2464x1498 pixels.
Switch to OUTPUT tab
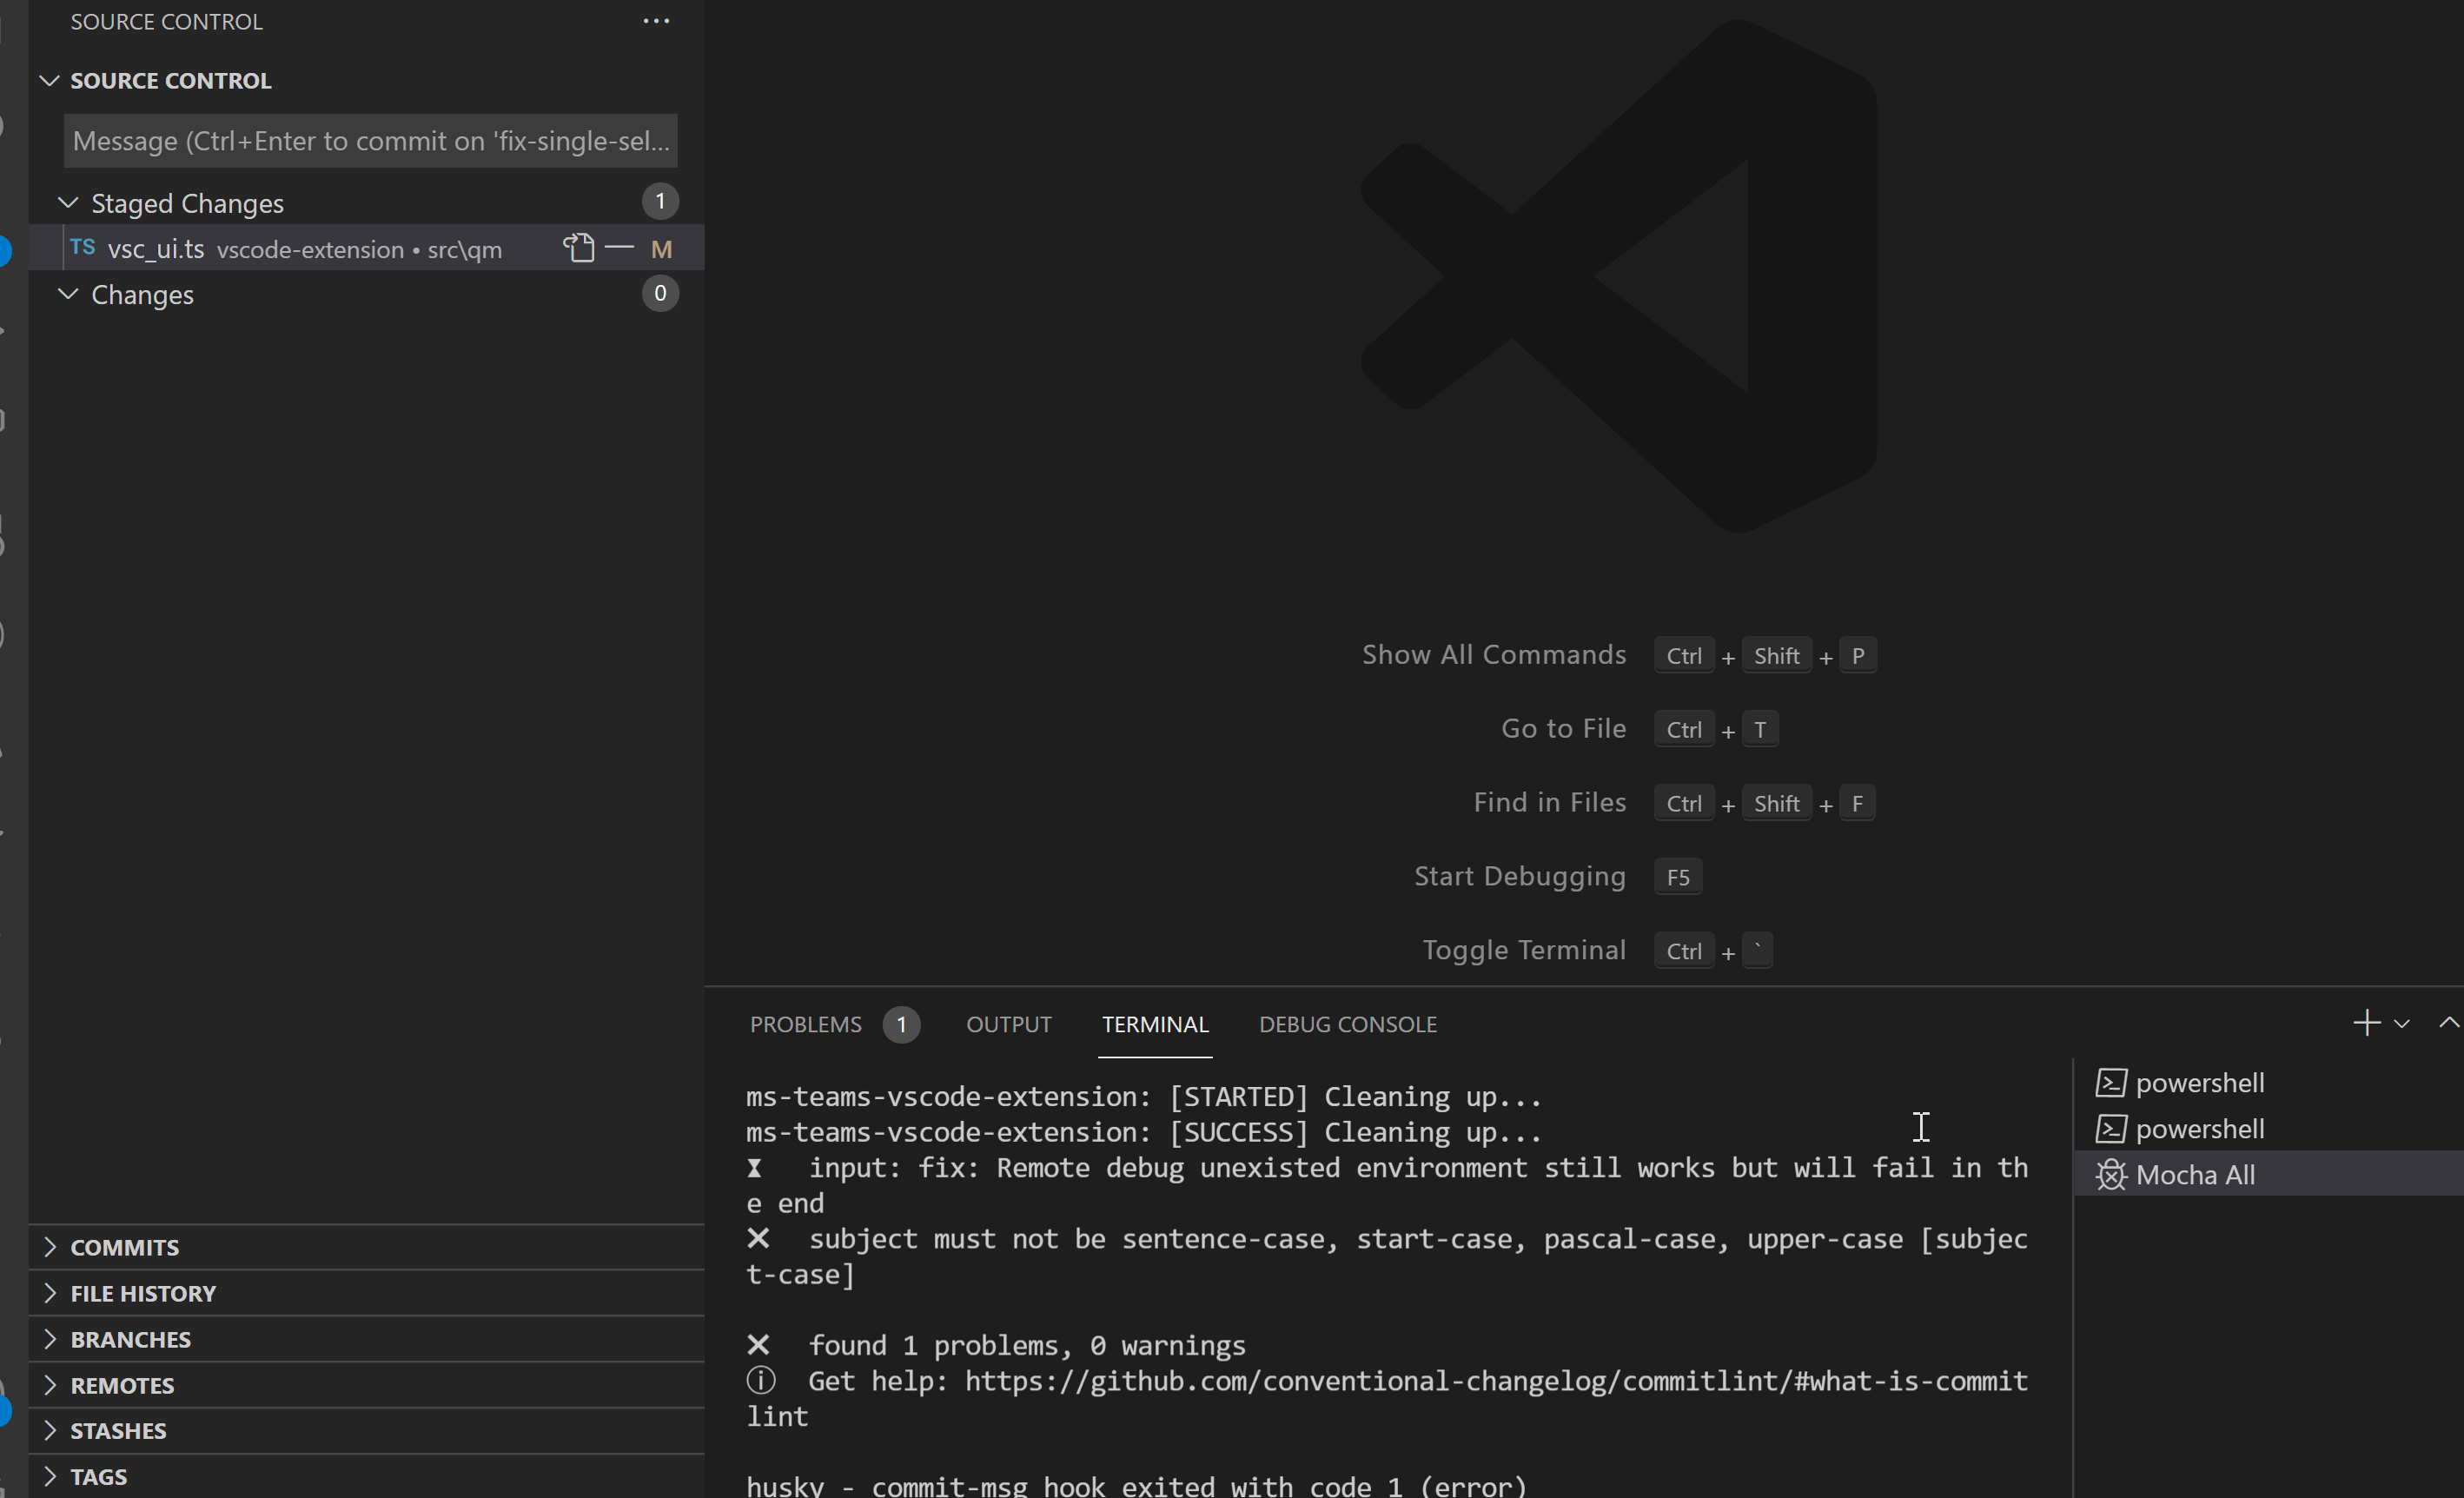click(x=1008, y=1024)
